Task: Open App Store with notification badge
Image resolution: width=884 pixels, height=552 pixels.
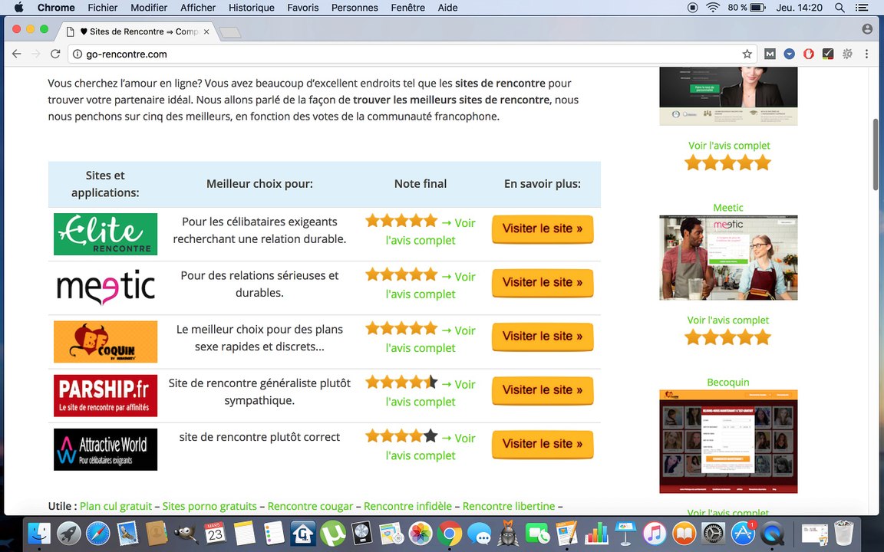Action: click(743, 533)
